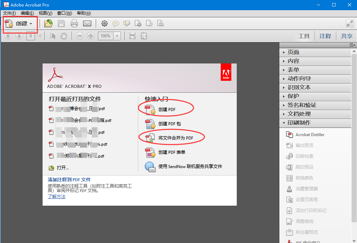Open the zoom percentage dropdown
Image resolution: width=357 pixels, height=243 pixels.
pyautogui.click(x=117, y=36)
